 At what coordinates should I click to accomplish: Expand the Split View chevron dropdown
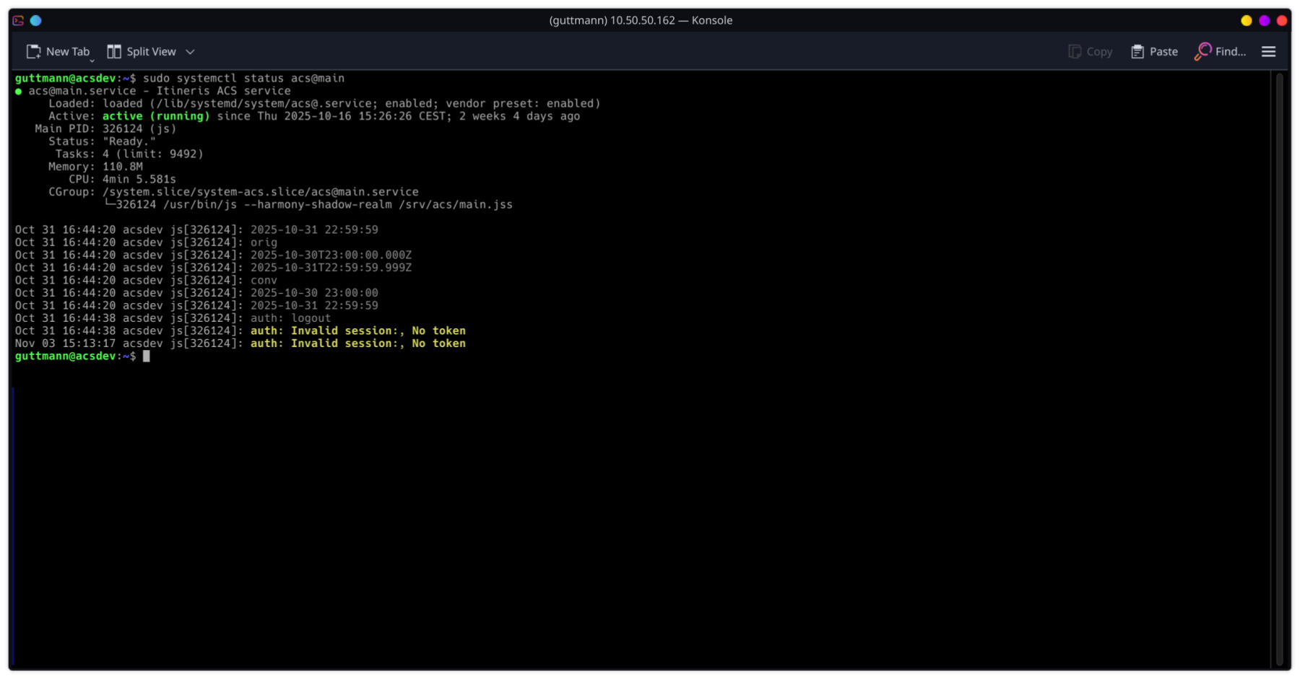(x=190, y=52)
